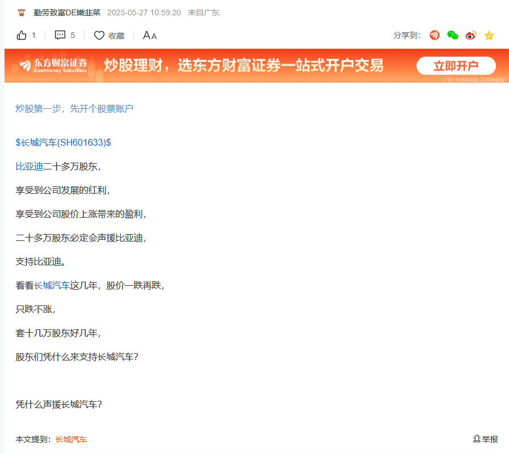The height and width of the screenshot is (454, 509).
Task: Open link 炒股第一步，先开个股票账户
Action: click(x=74, y=109)
